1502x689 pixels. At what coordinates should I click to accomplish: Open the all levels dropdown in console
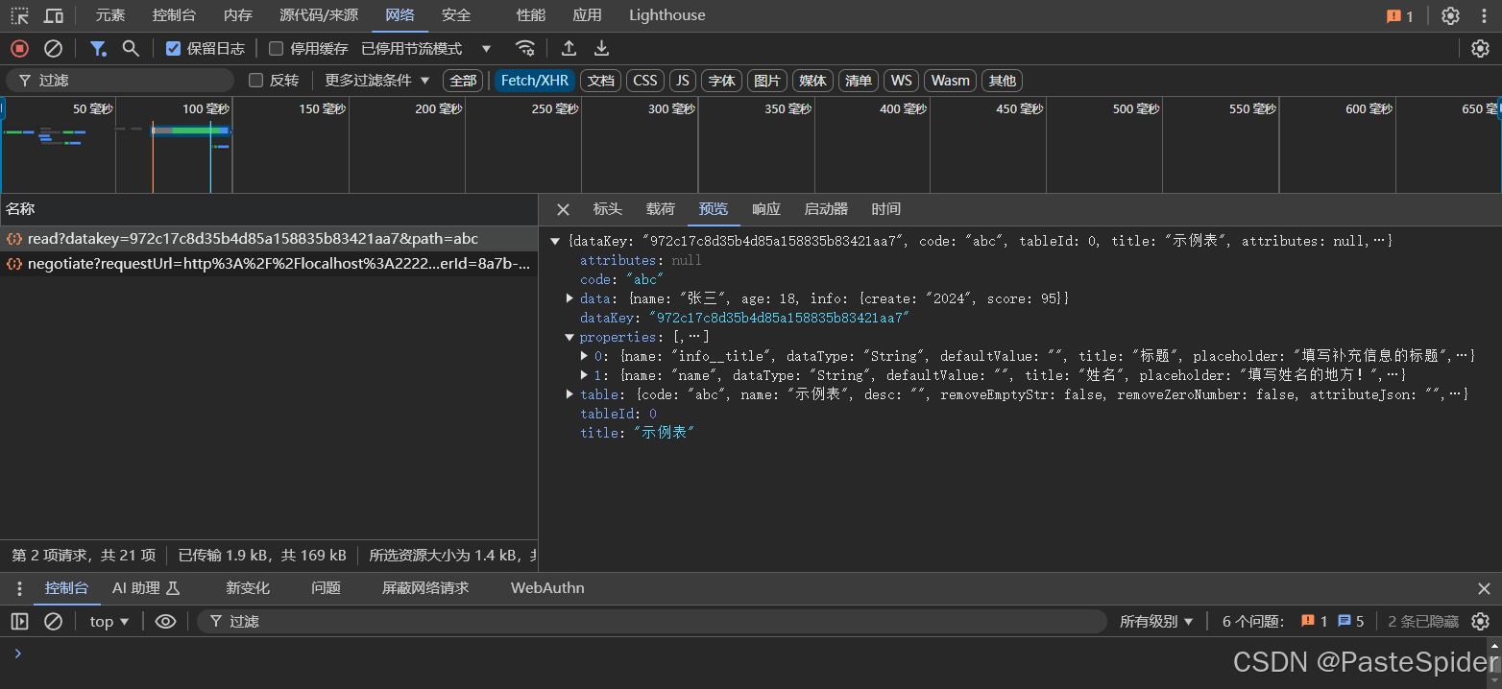click(x=1156, y=622)
